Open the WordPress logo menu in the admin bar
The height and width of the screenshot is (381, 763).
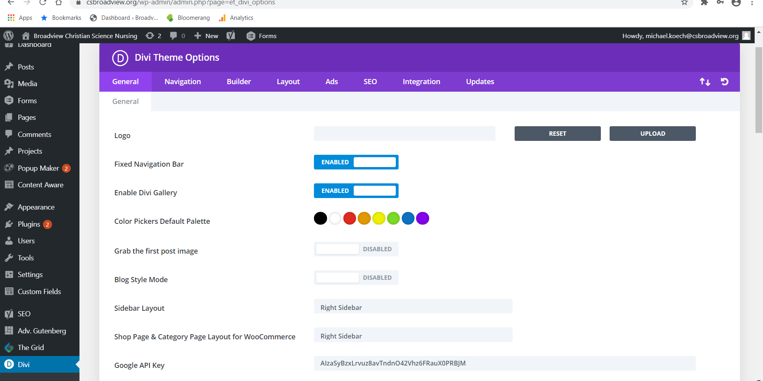(9, 35)
